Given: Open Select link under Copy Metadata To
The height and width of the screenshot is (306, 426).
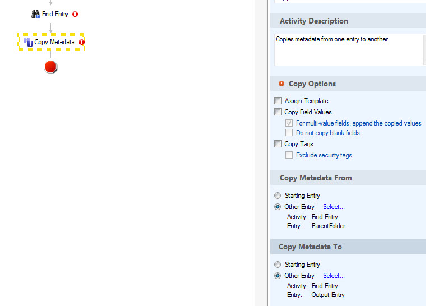Looking at the screenshot, I should click(x=334, y=276).
